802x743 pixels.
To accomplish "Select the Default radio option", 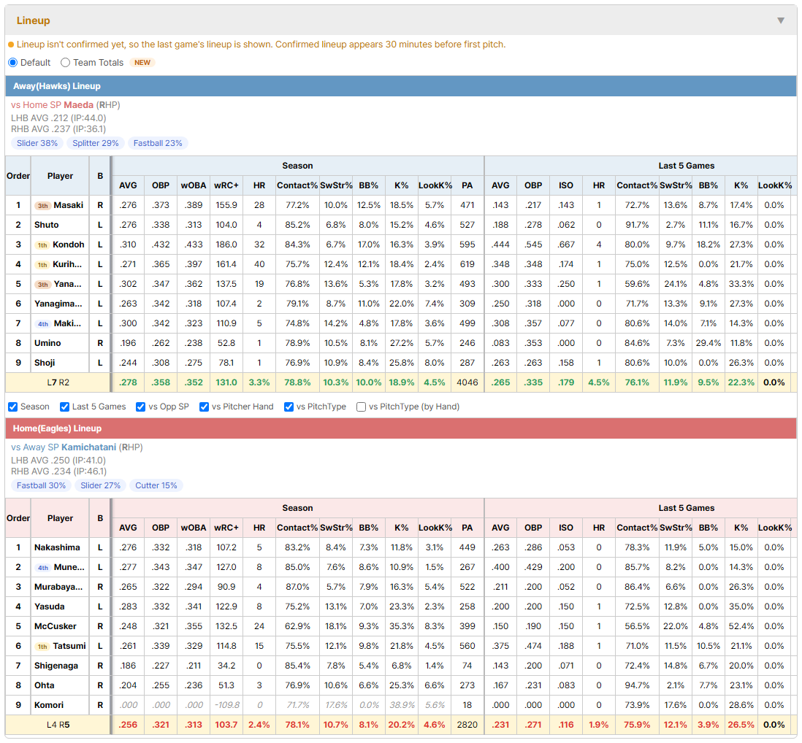I will pos(13,62).
